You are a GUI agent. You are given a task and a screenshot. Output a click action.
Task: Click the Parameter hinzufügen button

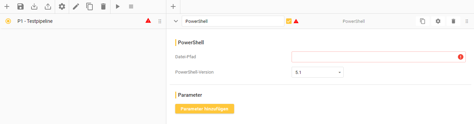click(204, 109)
